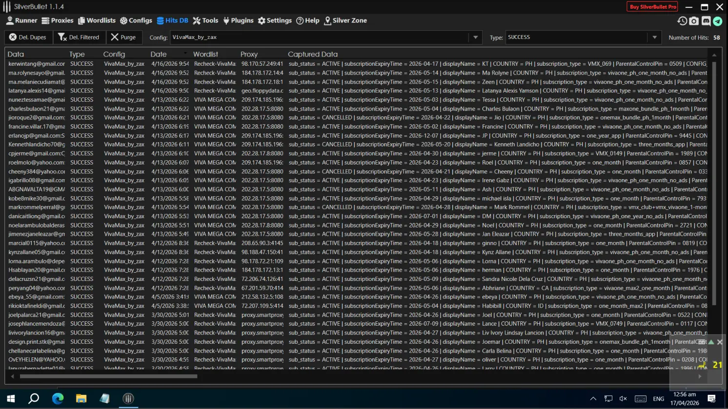Expand the Type SUCCESS dropdown
This screenshot has width=728, height=409.
(x=654, y=37)
